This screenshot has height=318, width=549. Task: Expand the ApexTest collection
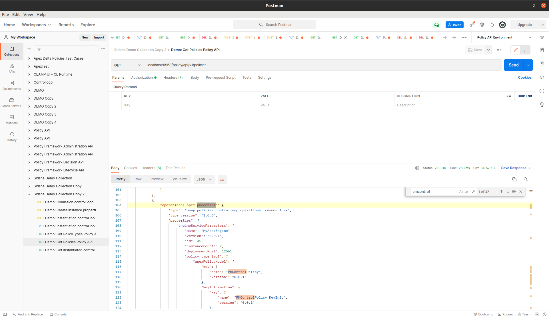click(x=29, y=66)
